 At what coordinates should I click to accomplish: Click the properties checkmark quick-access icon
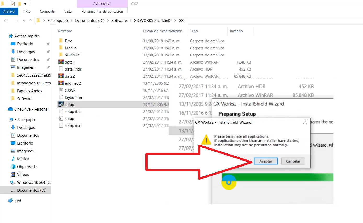click(13, 4)
